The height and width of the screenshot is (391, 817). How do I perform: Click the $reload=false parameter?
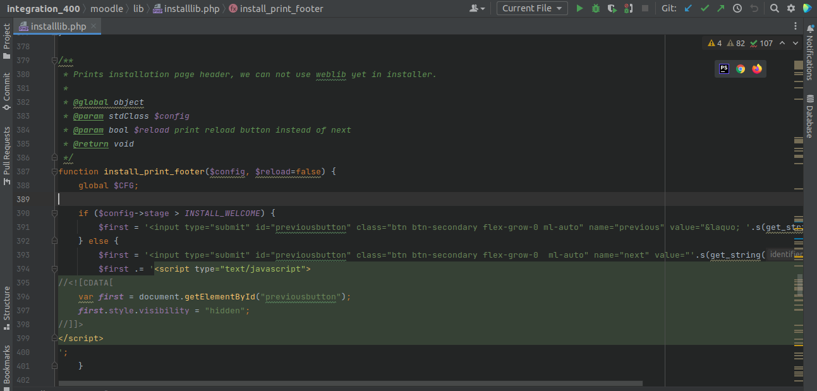pos(288,172)
